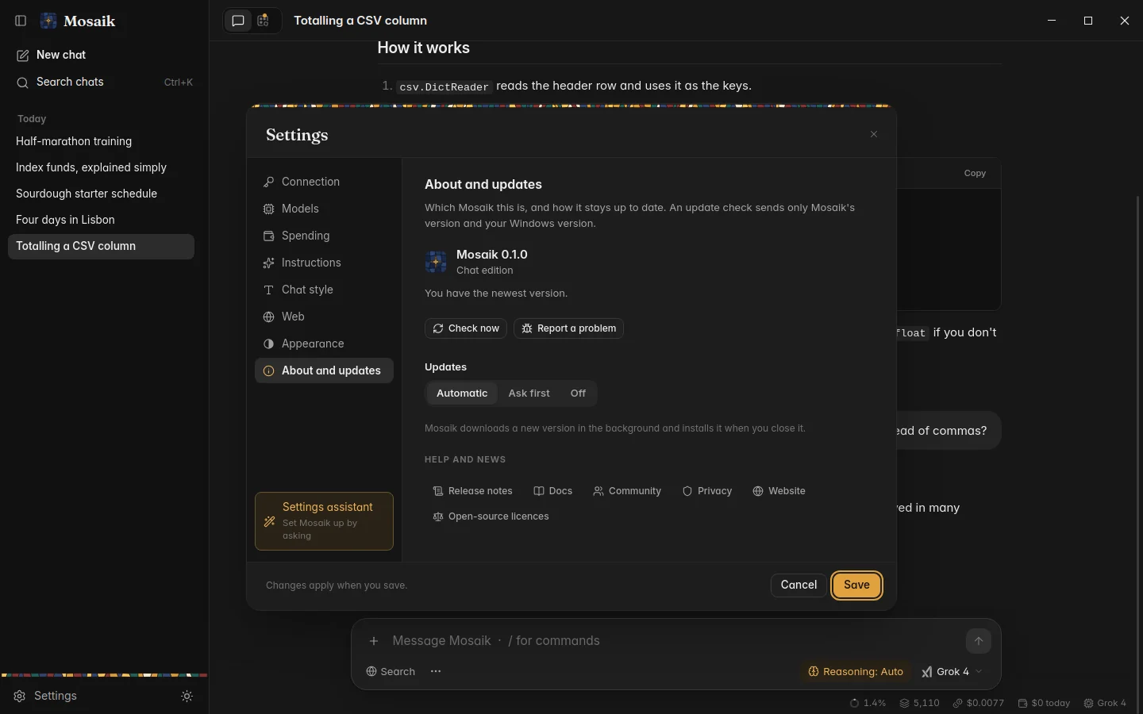Open Chat style settings tab

tap(324, 290)
